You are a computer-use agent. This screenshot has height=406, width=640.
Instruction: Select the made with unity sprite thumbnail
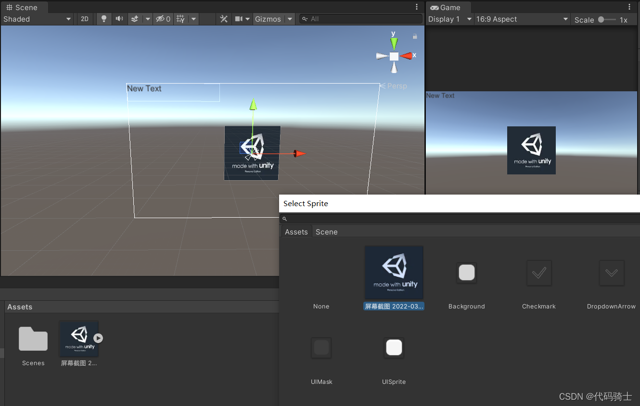pyautogui.click(x=394, y=273)
